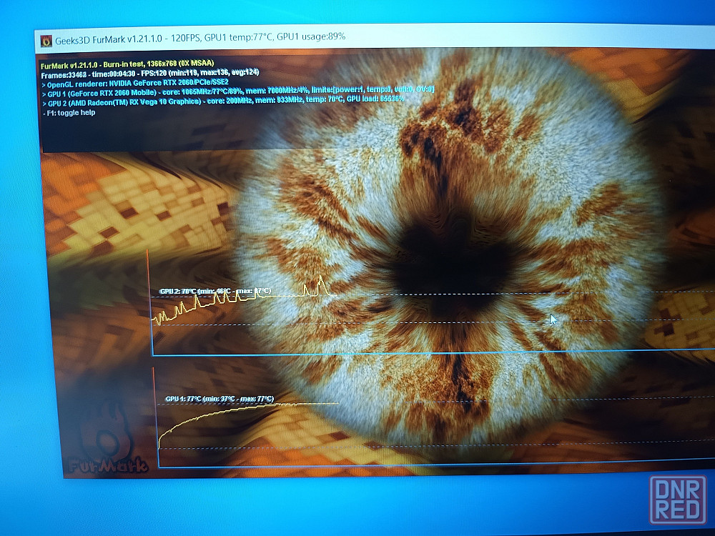The height and width of the screenshot is (536, 715).
Task: Click the blue baseline of GPU 2 graph
Action: tap(433, 353)
